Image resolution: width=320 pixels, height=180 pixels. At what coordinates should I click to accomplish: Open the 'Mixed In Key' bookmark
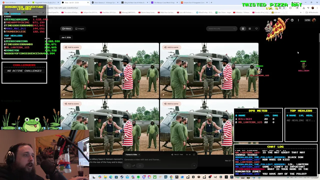[204, 12]
